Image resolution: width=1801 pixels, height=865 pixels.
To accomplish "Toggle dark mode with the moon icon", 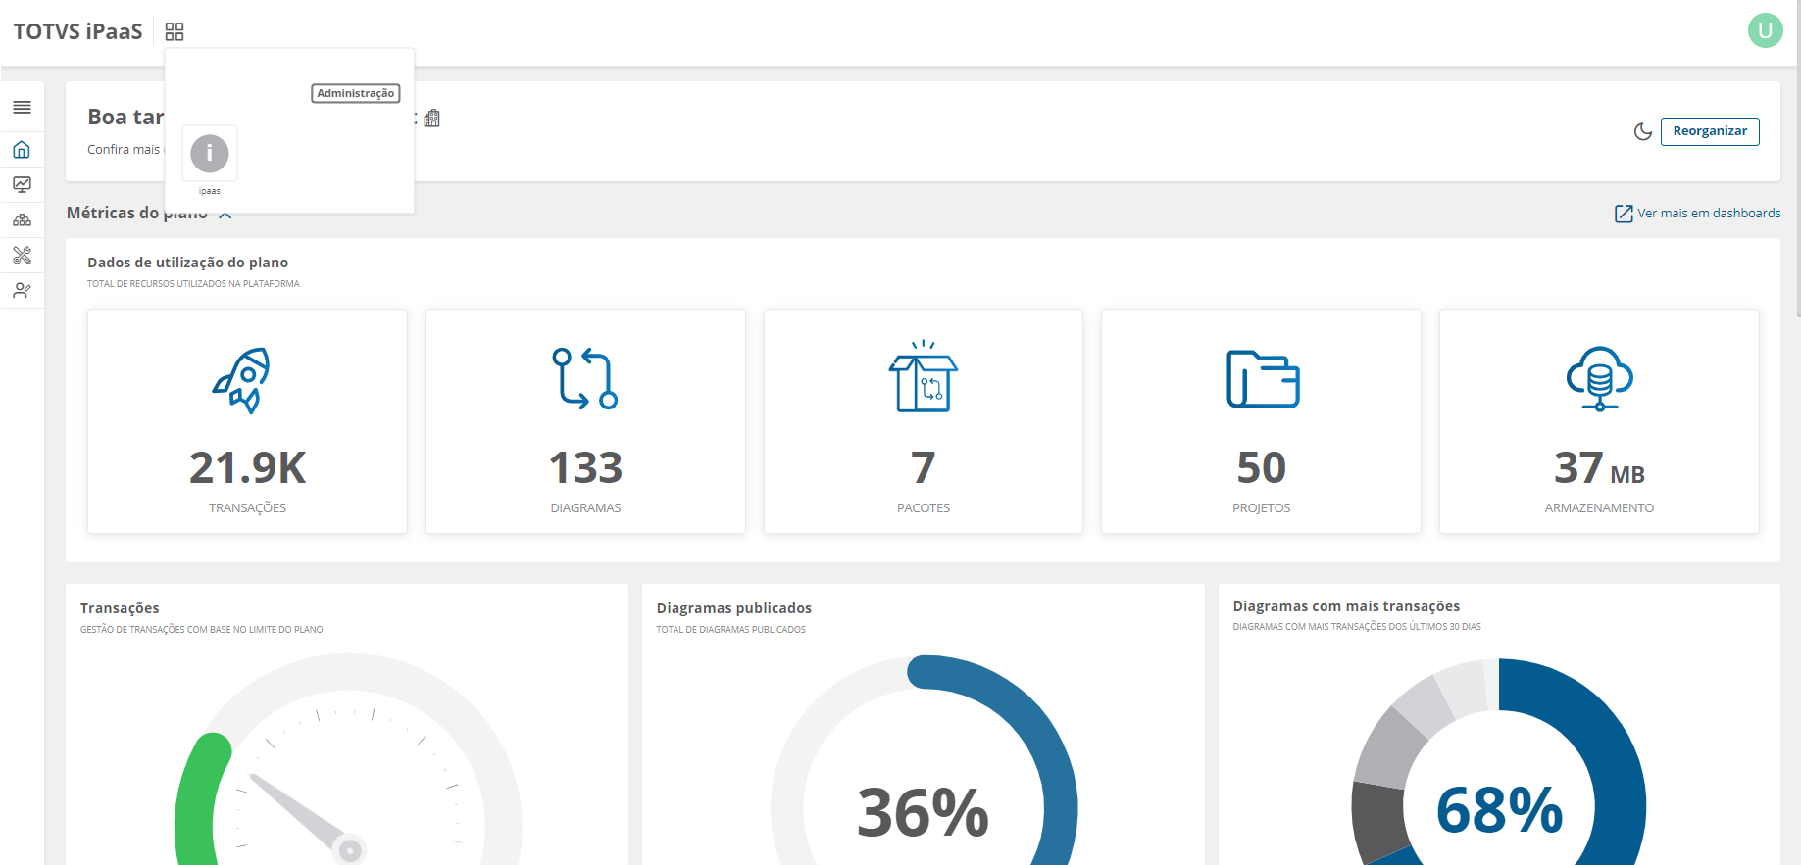I will pos(1643,131).
